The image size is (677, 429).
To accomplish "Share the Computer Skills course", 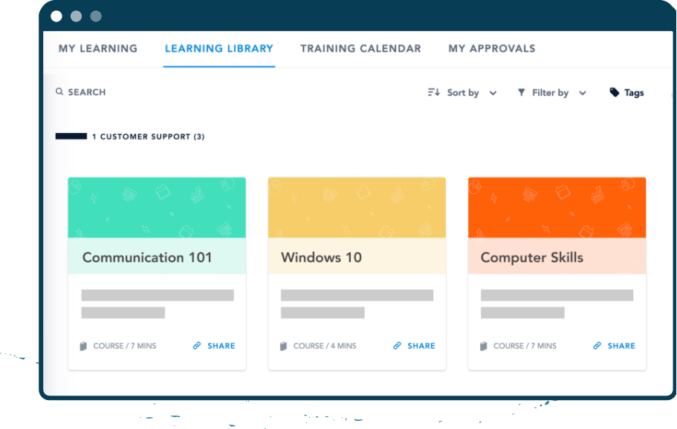I will click(614, 346).
